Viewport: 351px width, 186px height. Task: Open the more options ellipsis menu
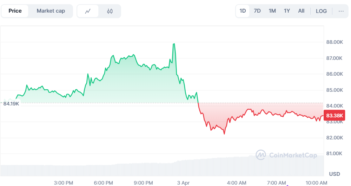tap(341, 11)
